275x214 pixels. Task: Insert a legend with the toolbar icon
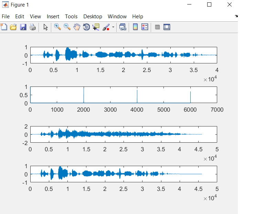145,27
